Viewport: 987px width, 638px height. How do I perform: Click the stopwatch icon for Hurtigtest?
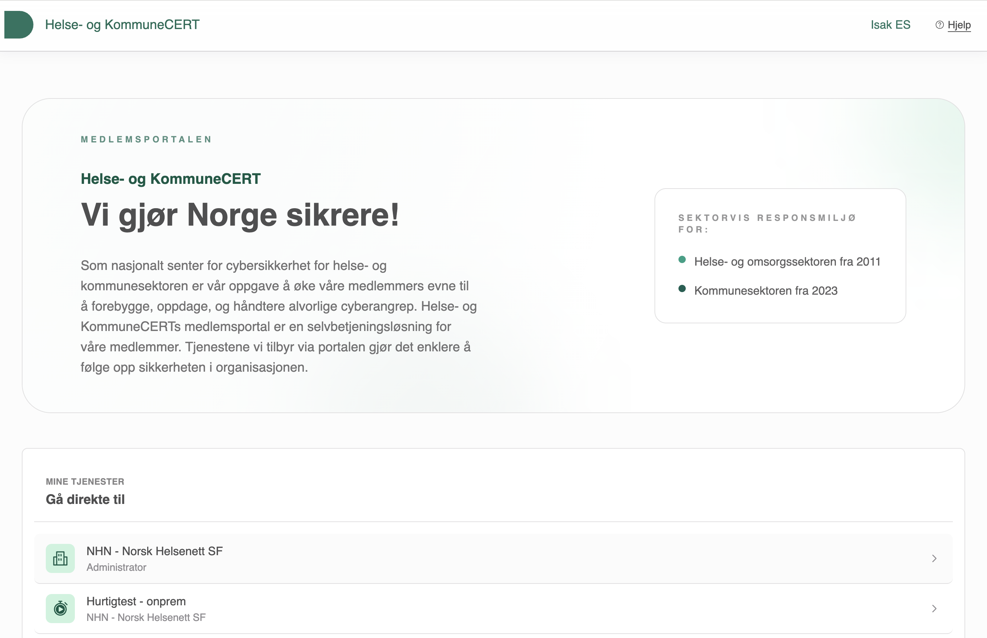coord(60,608)
